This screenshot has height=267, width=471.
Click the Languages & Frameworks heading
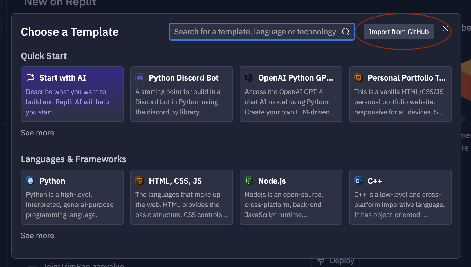coord(74,159)
